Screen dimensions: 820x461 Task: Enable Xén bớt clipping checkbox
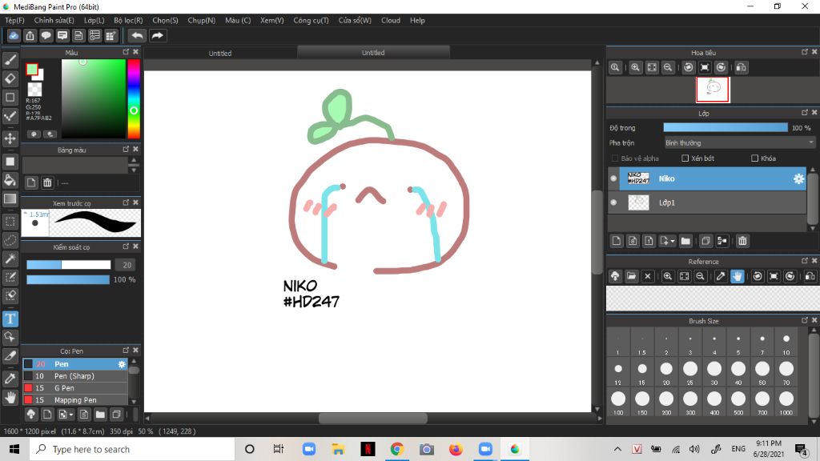[x=685, y=158]
